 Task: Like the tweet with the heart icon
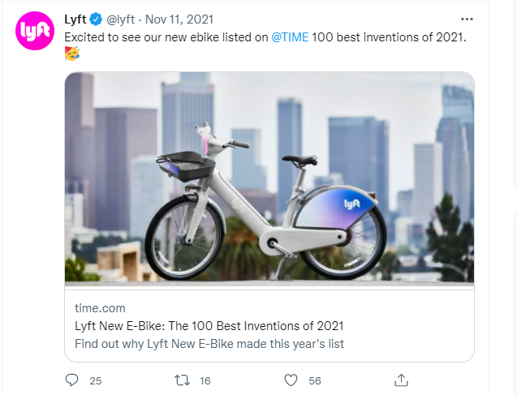[291, 380]
